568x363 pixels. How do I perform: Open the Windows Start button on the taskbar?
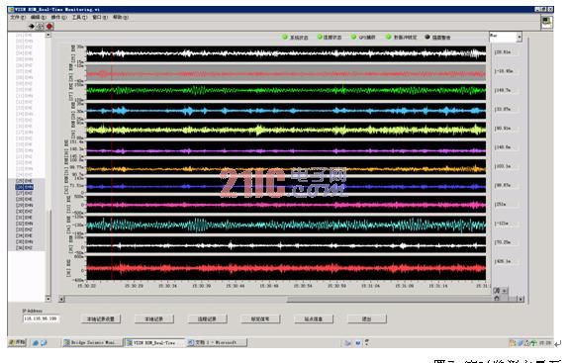tap(18, 342)
